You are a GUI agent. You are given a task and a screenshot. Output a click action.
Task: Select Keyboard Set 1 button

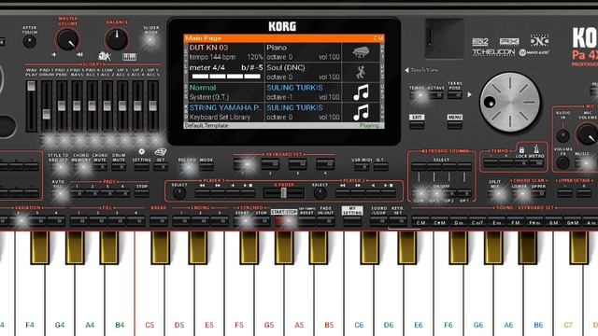pos(243,164)
